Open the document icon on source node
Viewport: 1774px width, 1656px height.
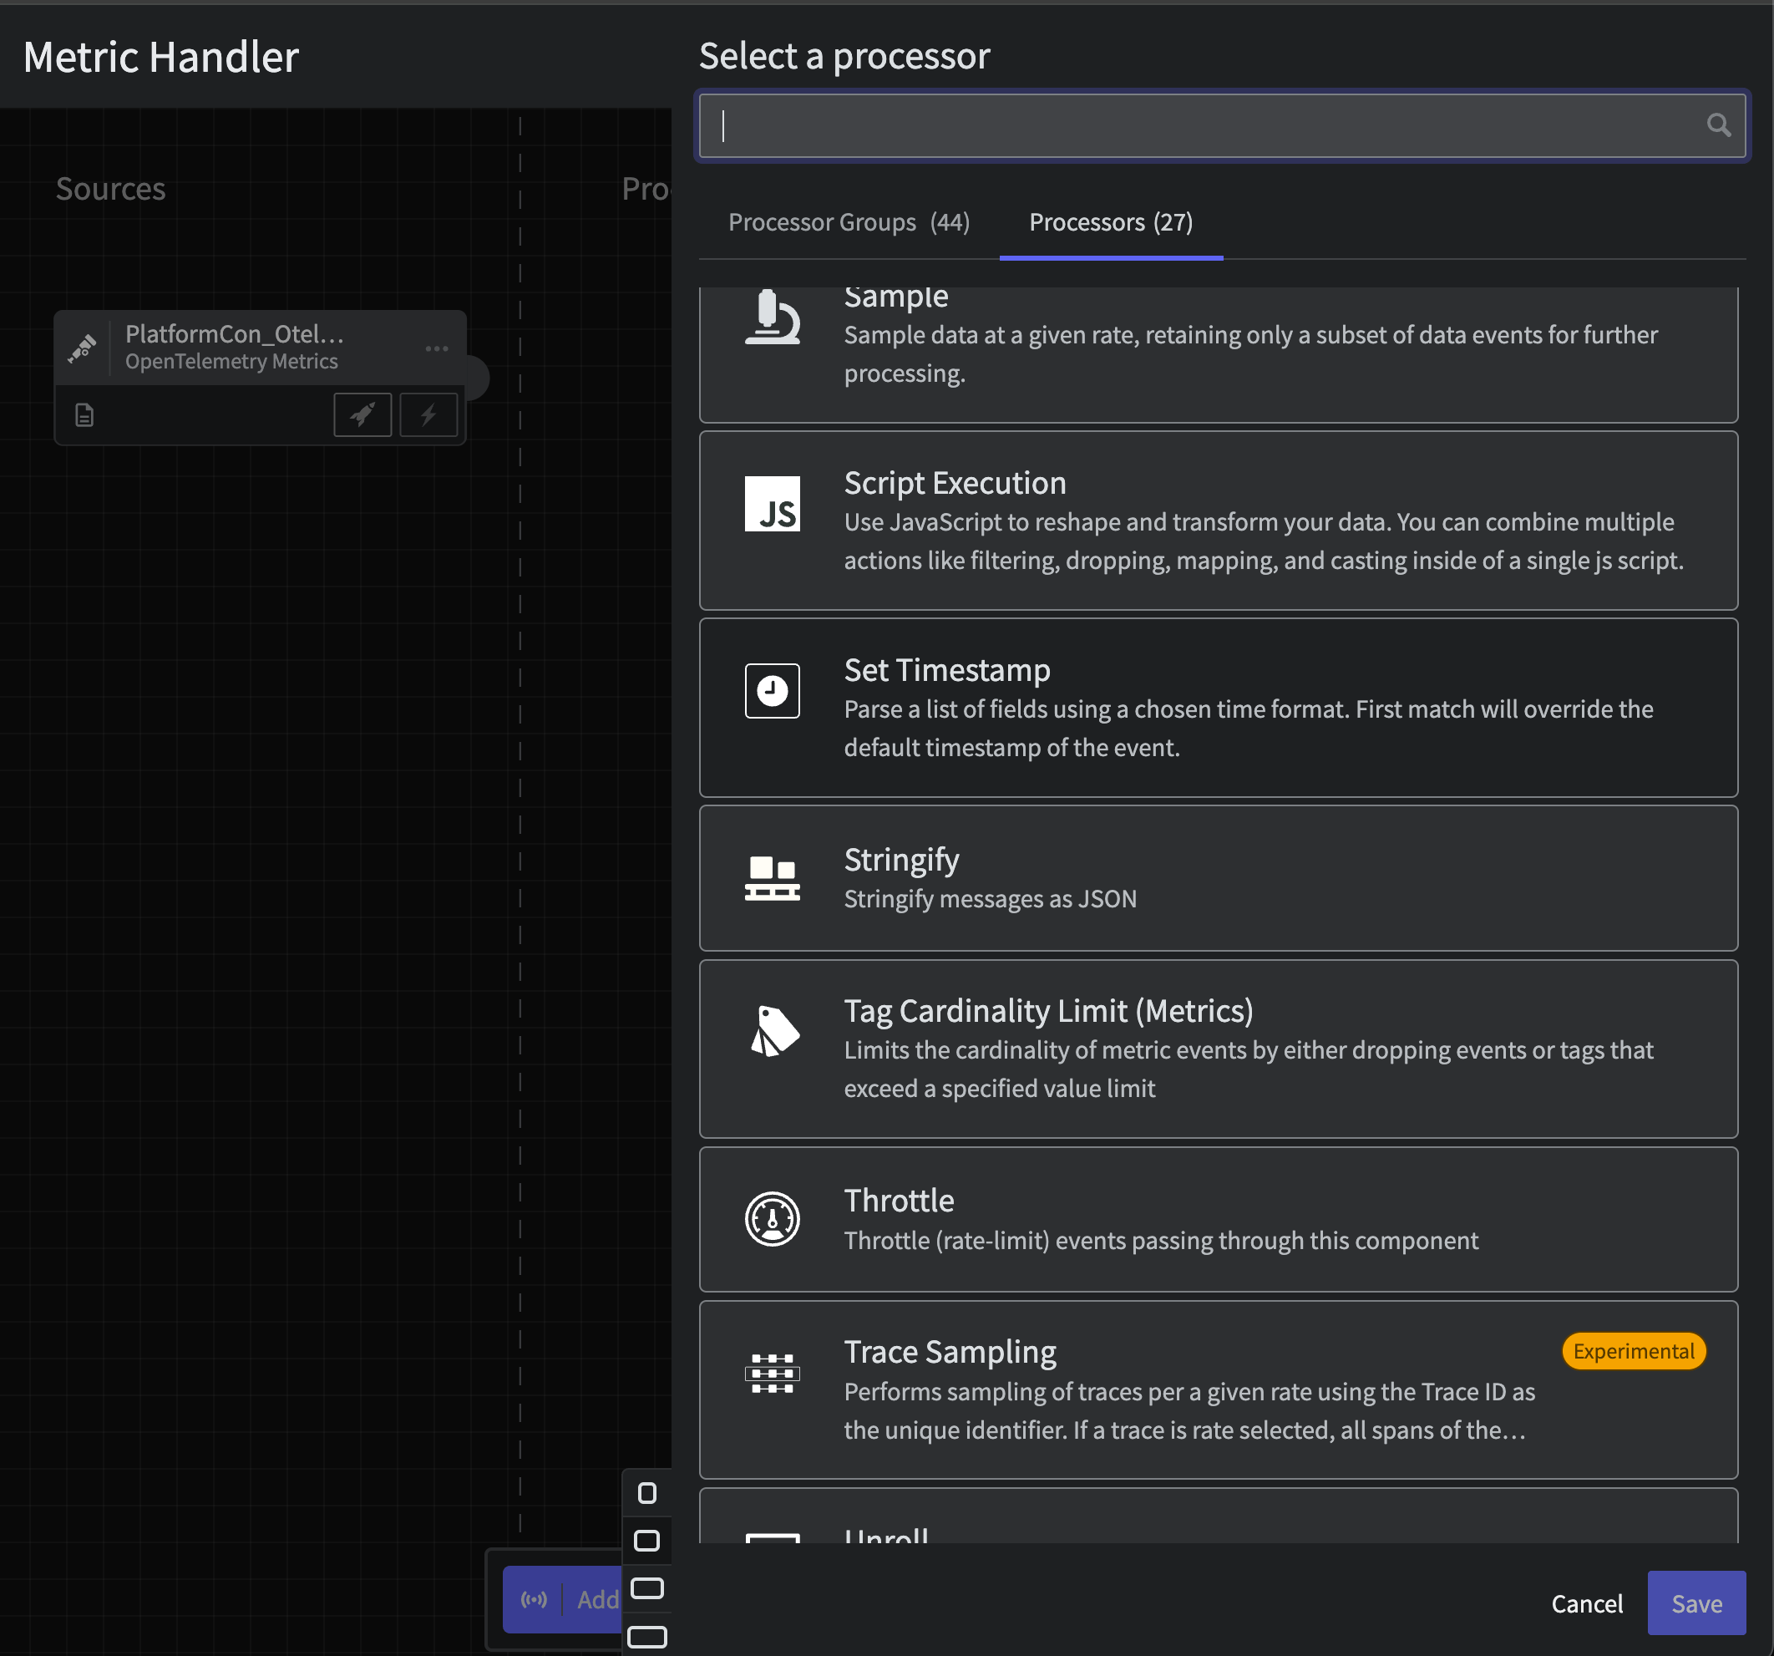tap(84, 415)
